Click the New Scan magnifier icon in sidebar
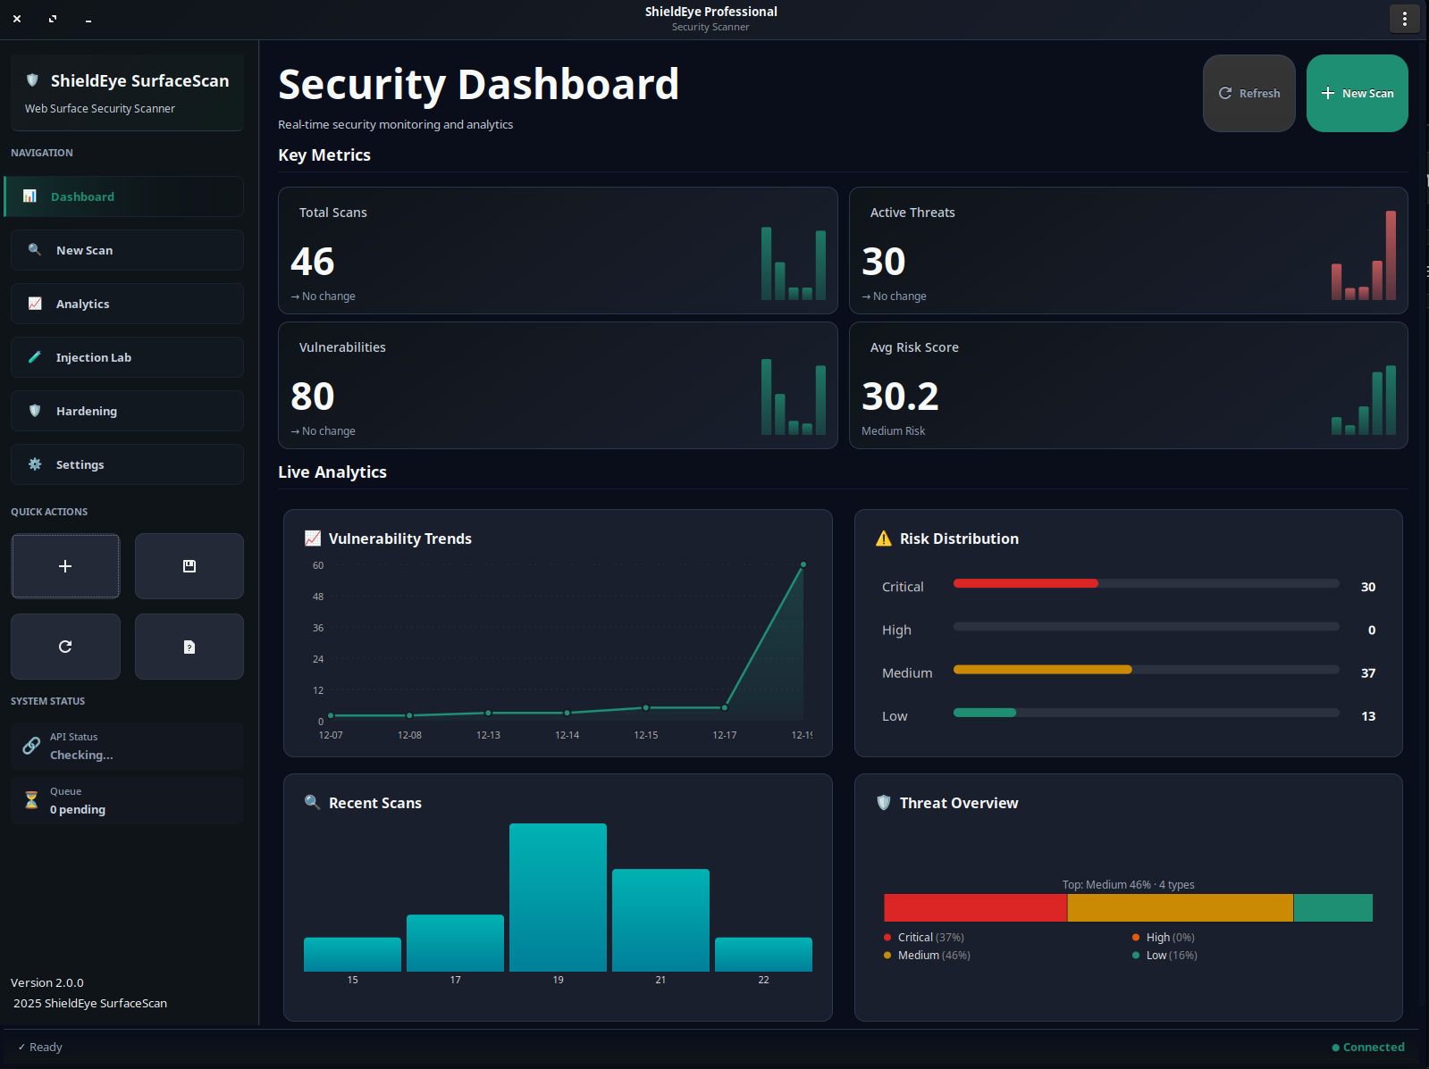This screenshot has height=1069, width=1429. (x=35, y=249)
